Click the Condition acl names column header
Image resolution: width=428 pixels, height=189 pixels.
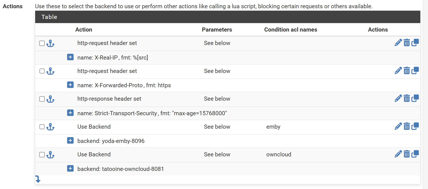tap(291, 30)
